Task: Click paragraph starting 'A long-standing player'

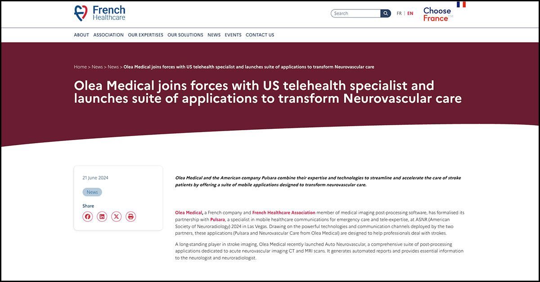Action: tap(319, 251)
